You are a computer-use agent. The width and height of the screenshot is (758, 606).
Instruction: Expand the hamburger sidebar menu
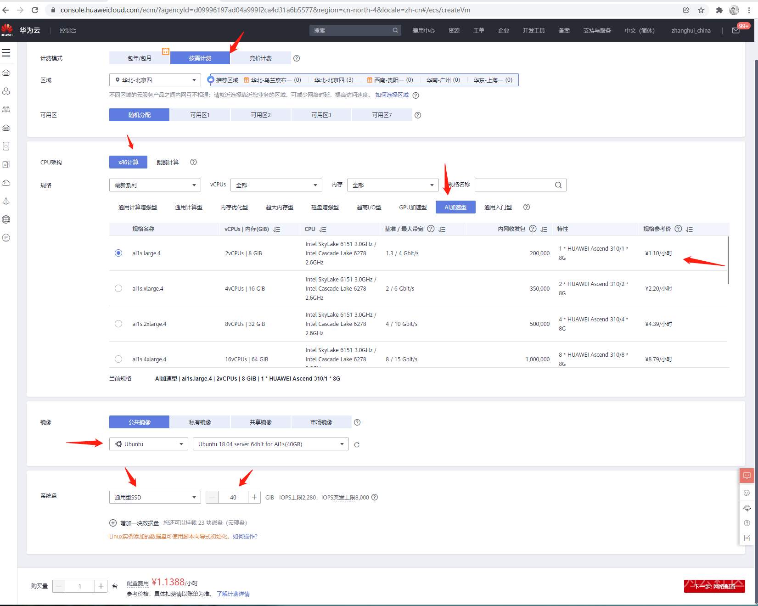point(6,53)
